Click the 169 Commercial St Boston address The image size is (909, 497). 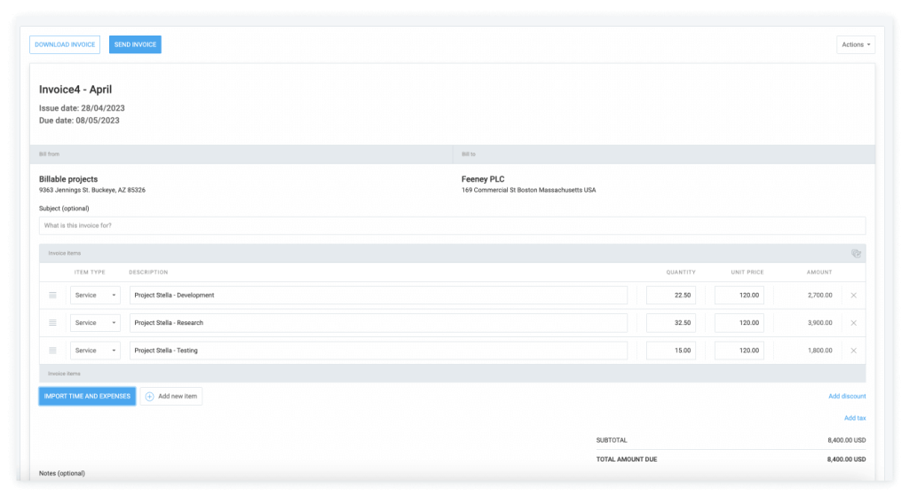click(529, 190)
